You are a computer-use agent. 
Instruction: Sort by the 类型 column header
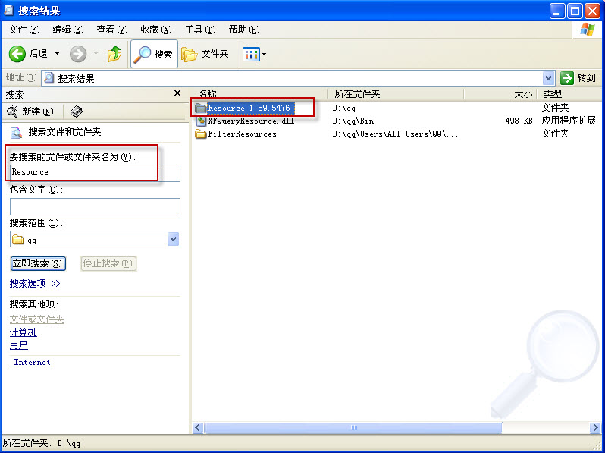(x=569, y=93)
